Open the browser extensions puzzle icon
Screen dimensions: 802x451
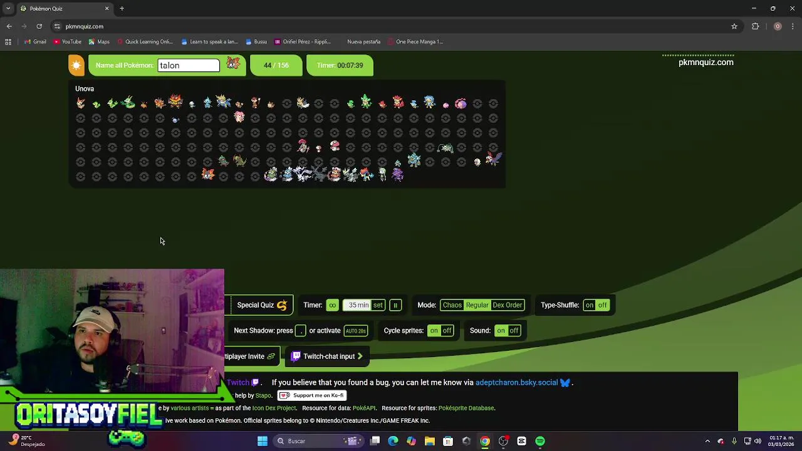click(755, 26)
